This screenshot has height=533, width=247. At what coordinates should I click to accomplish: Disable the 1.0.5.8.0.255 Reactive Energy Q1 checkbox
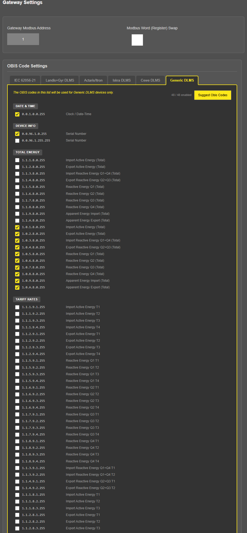click(x=17, y=254)
